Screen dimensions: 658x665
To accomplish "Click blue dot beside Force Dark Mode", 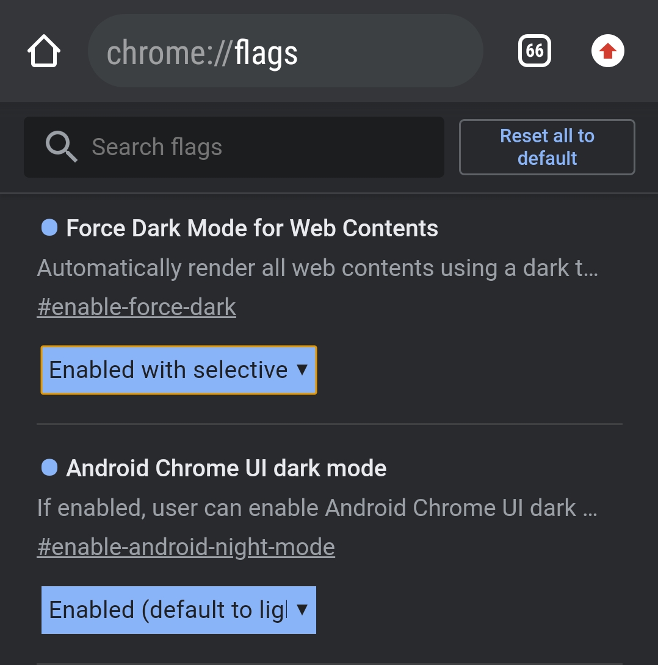I will coord(49,228).
